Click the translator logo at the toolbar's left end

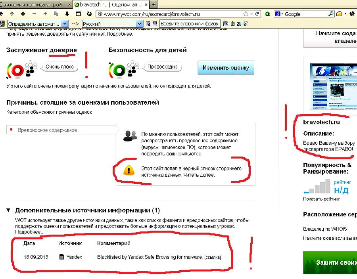tap(2, 24)
